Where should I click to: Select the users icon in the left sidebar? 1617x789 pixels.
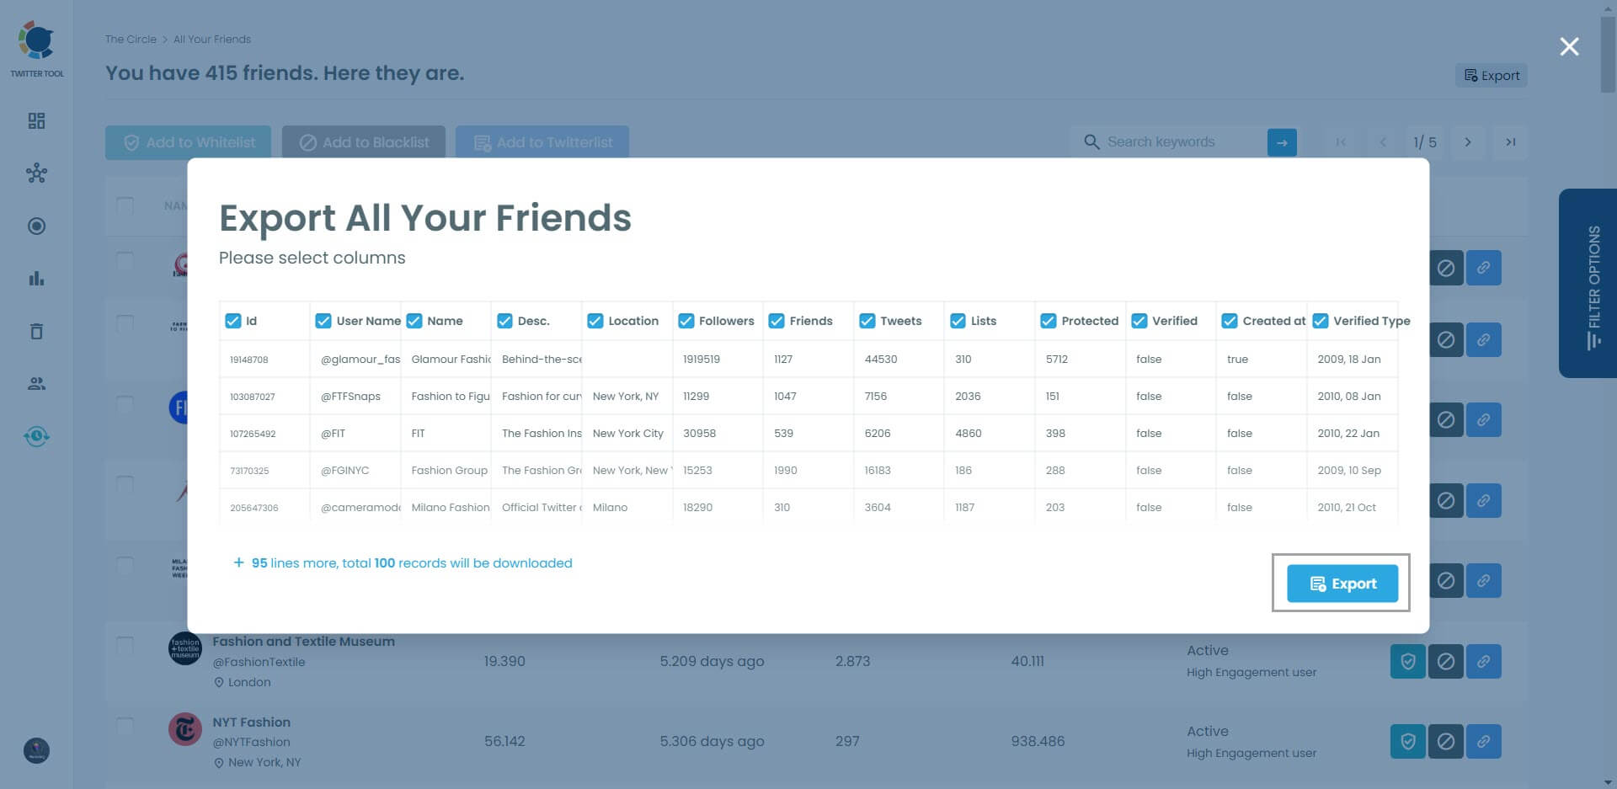click(x=36, y=383)
